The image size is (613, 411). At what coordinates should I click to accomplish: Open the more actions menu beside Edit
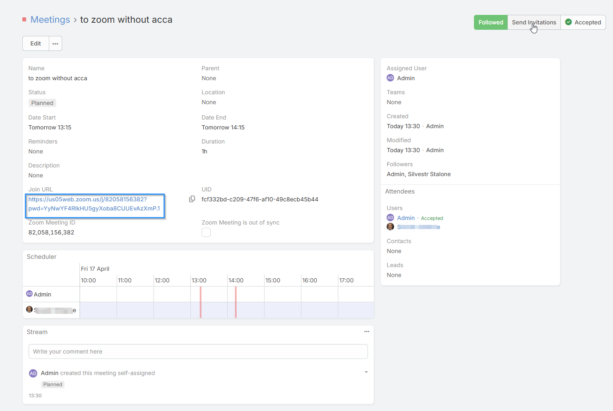click(x=55, y=43)
